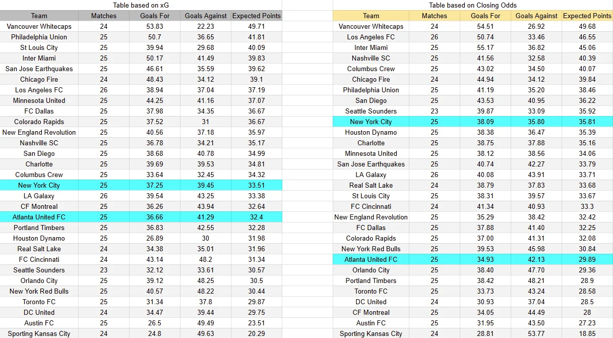613x338 pixels.
Task: Click Austin FC in the xG table
Action: click(x=39, y=323)
